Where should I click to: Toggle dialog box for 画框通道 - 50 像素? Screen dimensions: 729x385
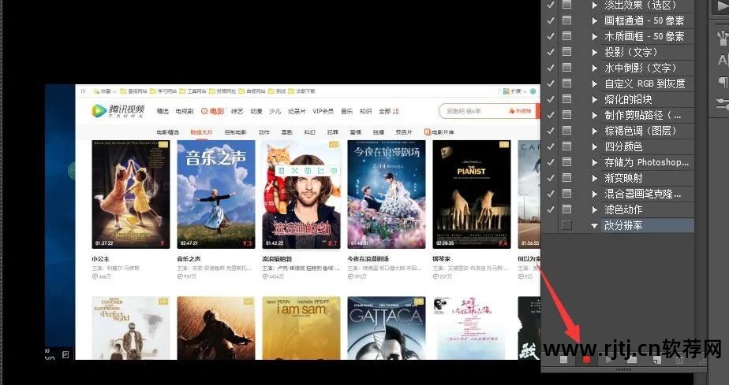point(566,20)
